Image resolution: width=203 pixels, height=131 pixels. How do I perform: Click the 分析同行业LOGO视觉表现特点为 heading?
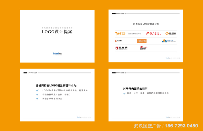pyautogui.click(x=57, y=86)
